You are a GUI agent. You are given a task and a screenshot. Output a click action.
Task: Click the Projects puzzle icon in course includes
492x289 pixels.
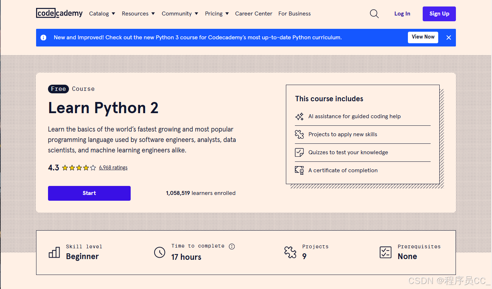[299, 134]
